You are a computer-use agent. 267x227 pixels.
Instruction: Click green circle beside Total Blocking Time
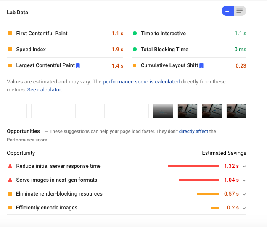point(135,49)
